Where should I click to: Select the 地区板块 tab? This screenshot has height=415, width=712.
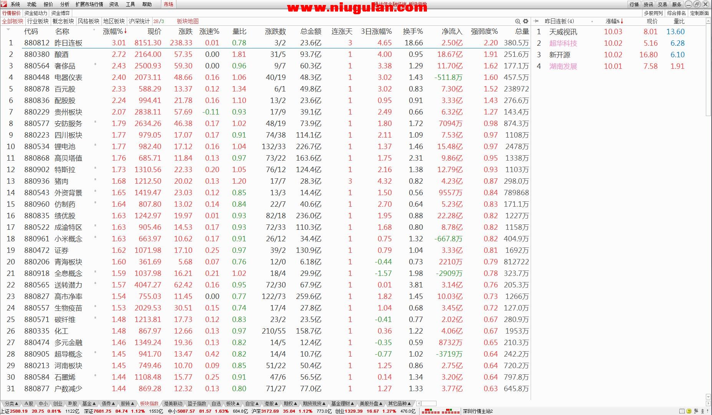click(x=114, y=21)
